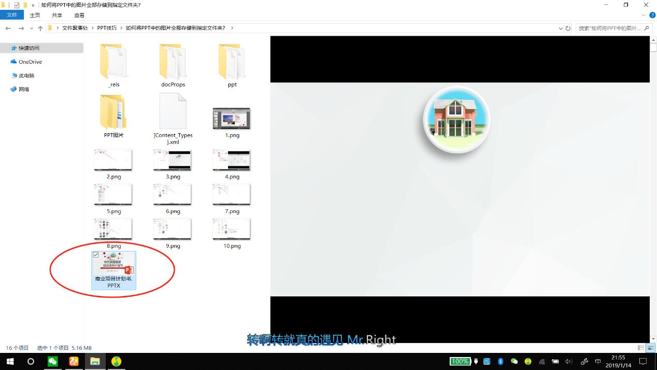This screenshot has height=370, width=657.
Task: Go up one folder level
Action: 40,28
